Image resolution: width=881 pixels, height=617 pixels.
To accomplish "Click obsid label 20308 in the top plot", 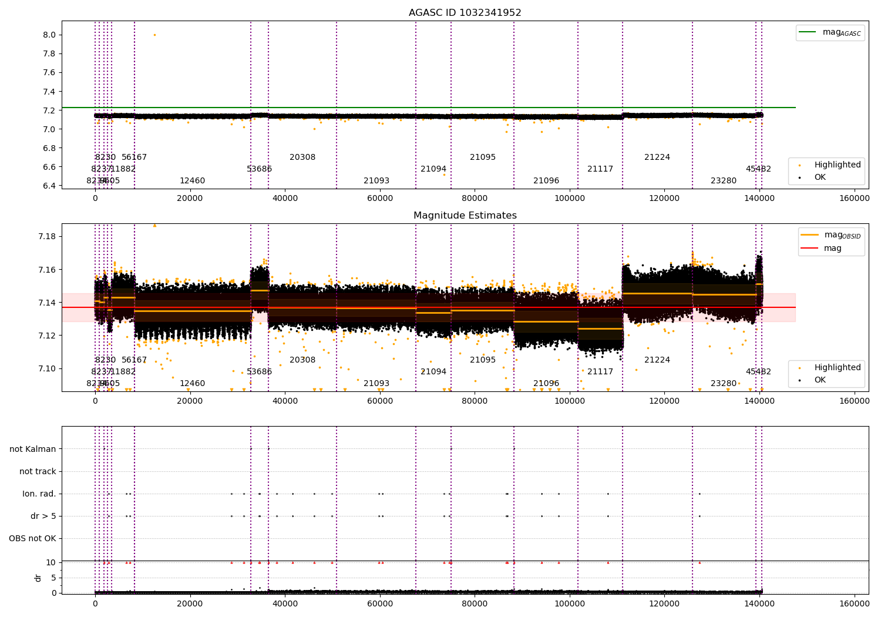I will click(302, 157).
